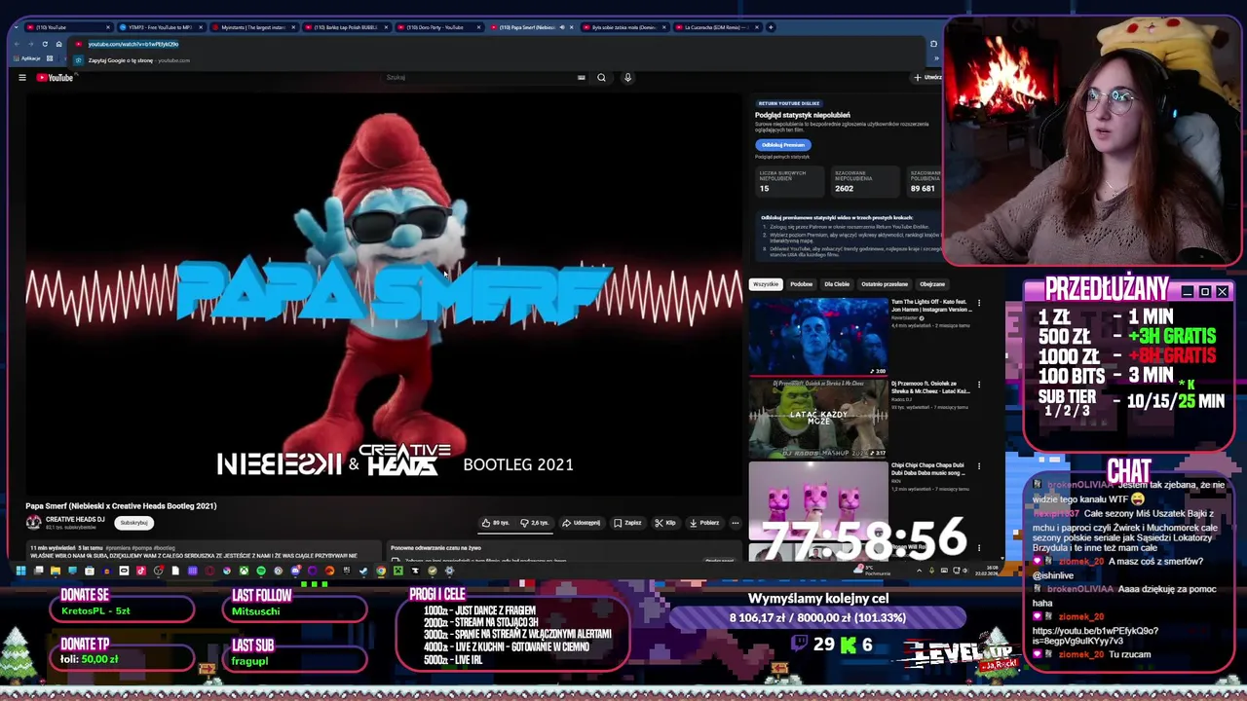The height and width of the screenshot is (701, 1247).
Task: Create a clip with the Klip button
Action: pyautogui.click(x=665, y=523)
